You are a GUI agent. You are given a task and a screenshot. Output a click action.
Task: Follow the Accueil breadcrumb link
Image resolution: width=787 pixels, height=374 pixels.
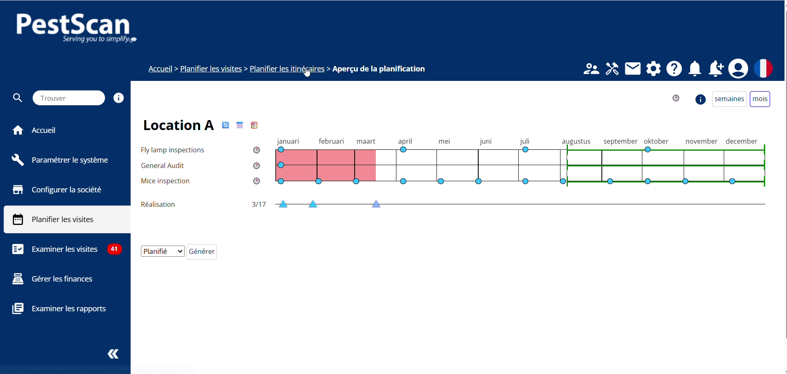[x=160, y=69]
